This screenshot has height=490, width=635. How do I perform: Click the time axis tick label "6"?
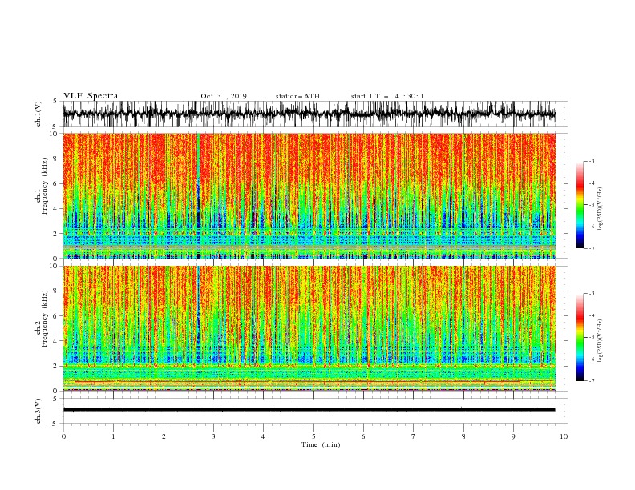pos(363,436)
